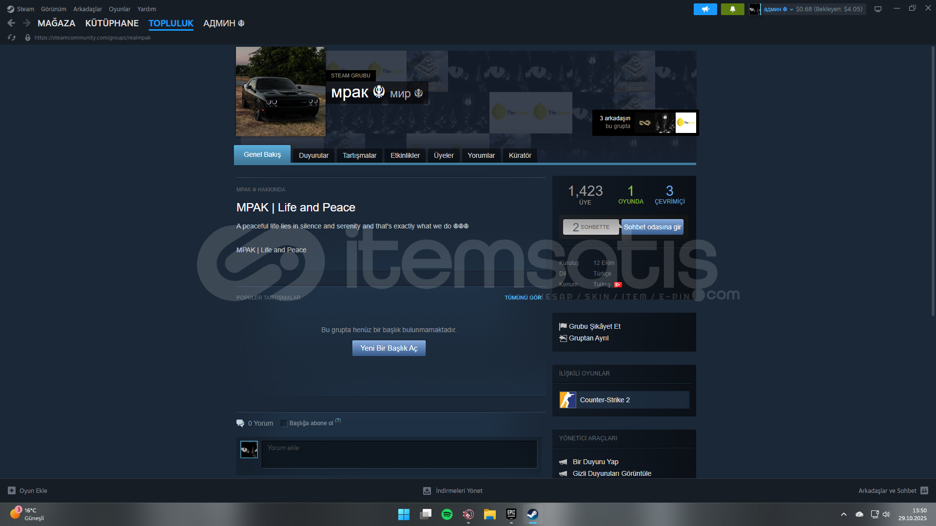Open the notifications bell icon
The width and height of the screenshot is (936, 526).
(732, 9)
